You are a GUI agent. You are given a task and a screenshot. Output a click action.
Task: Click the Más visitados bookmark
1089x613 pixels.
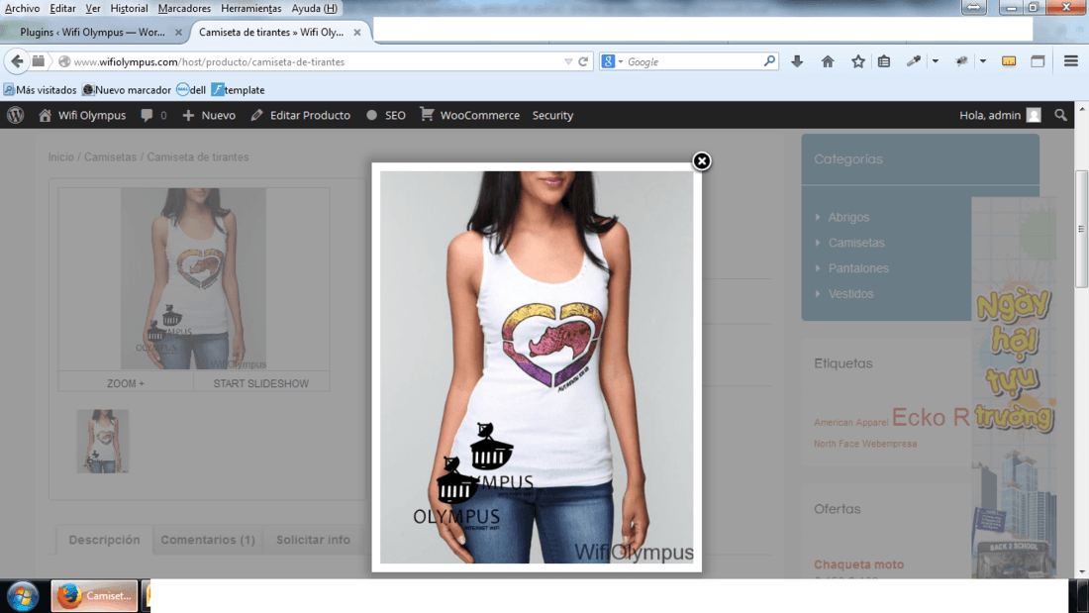[x=41, y=90]
